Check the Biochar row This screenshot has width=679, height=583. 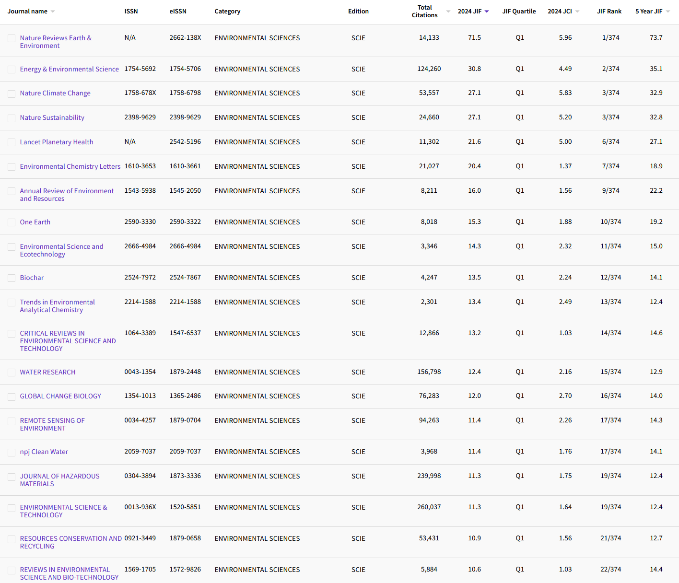12,278
